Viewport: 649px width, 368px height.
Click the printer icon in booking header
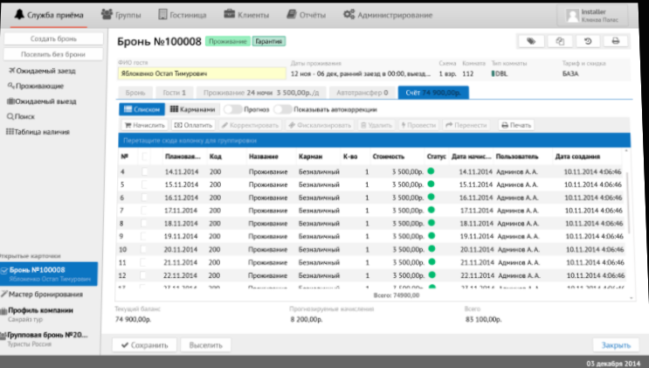615,41
